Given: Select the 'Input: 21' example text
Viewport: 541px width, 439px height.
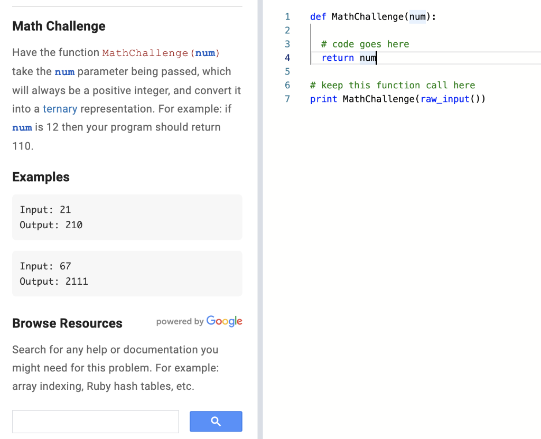Looking at the screenshot, I should click(x=45, y=210).
